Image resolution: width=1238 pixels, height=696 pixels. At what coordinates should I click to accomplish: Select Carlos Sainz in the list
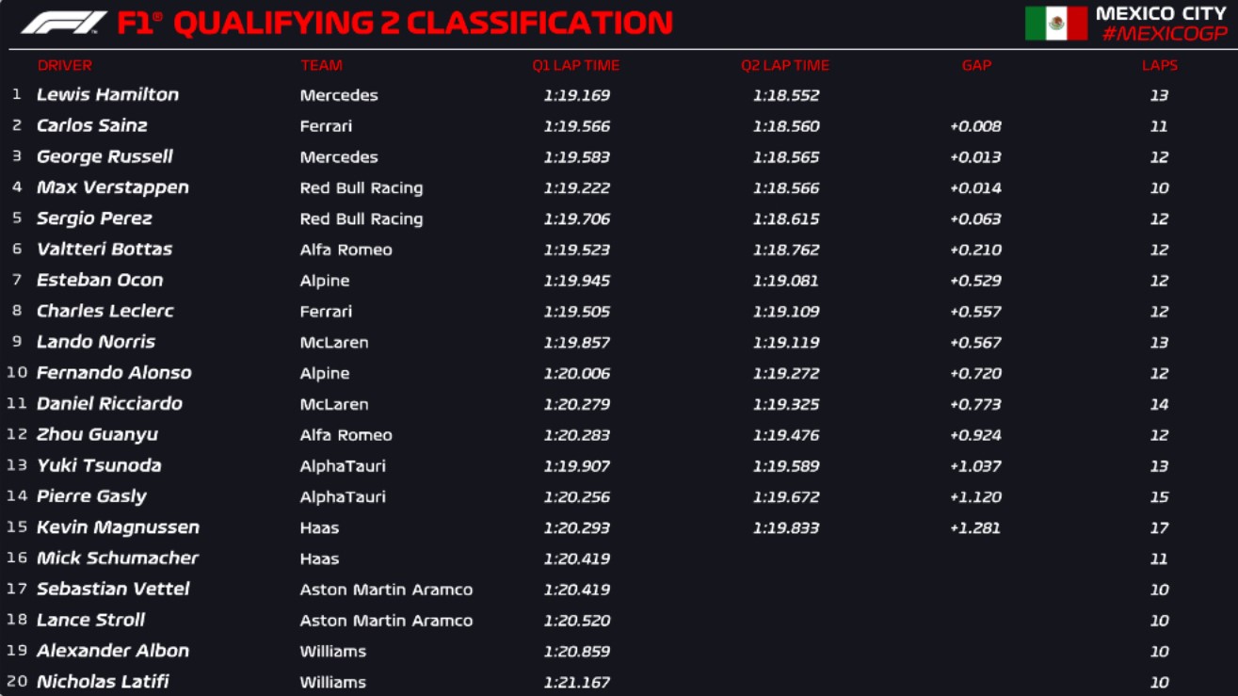tap(92, 126)
